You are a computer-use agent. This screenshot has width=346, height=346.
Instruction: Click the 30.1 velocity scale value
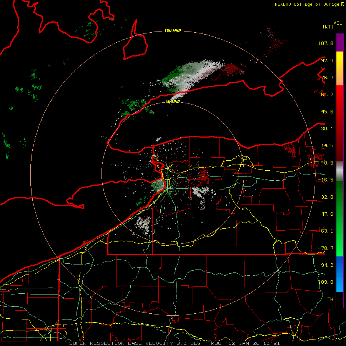327,129
